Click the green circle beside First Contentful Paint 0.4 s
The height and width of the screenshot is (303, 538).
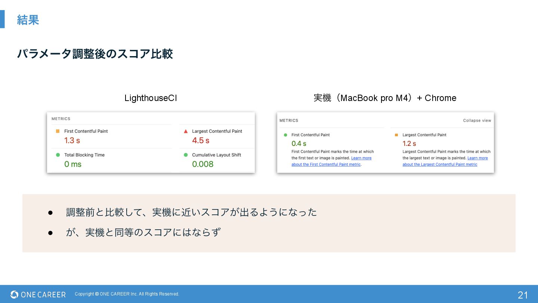(285, 135)
